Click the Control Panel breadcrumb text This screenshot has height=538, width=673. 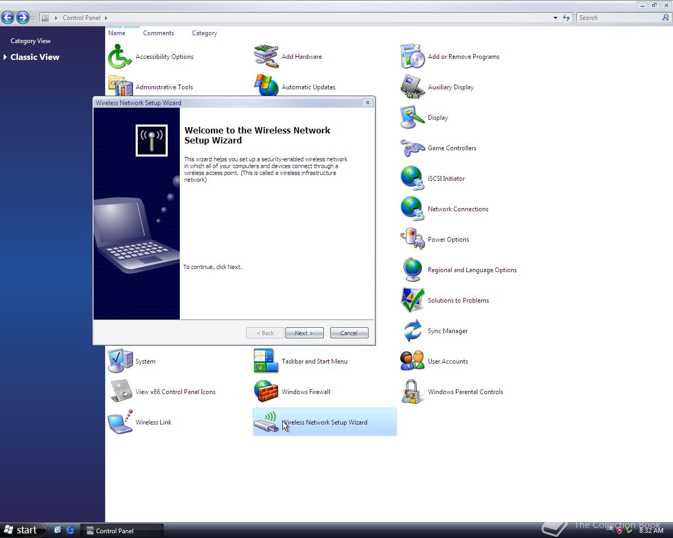click(81, 18)
